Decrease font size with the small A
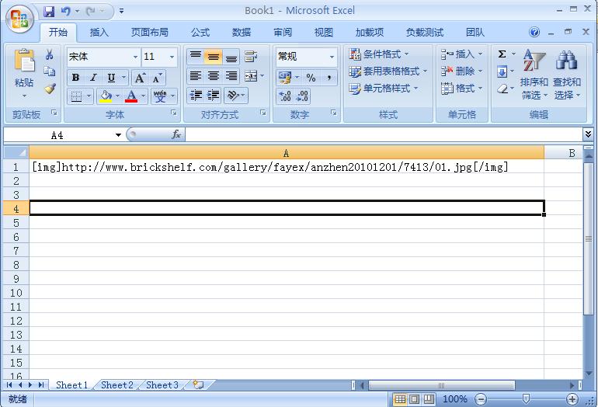Viewport: 598px width, 407px height. click(157, 78)
